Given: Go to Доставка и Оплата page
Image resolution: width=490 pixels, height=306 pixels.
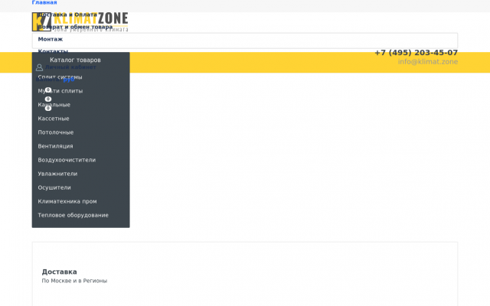Looking at the screenshot, I should 67,15.
